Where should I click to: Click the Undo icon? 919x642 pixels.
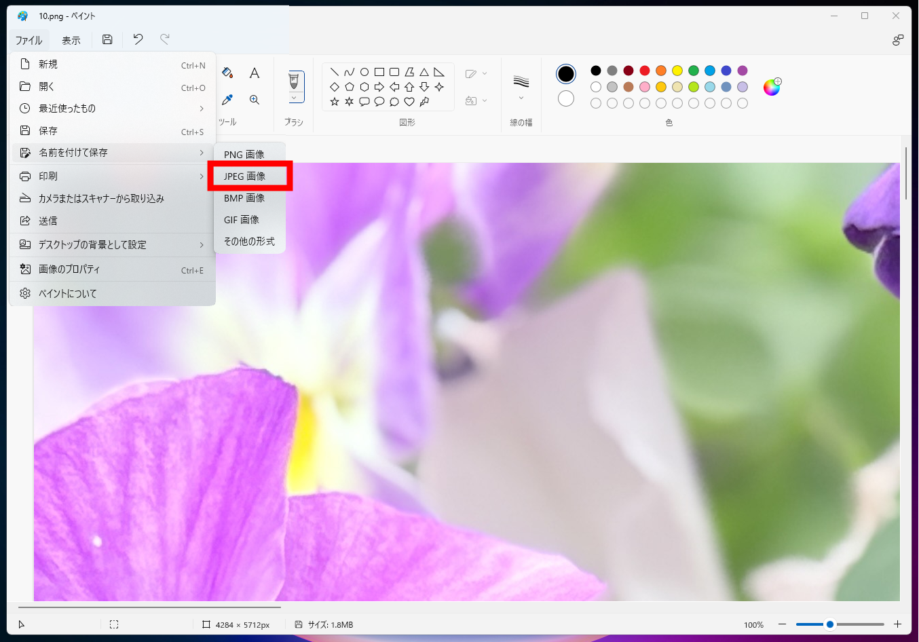pos(138,39)
